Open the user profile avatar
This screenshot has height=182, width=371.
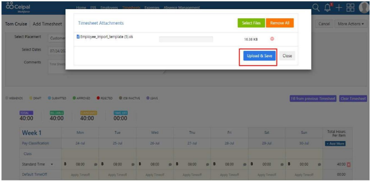(364, 8)
